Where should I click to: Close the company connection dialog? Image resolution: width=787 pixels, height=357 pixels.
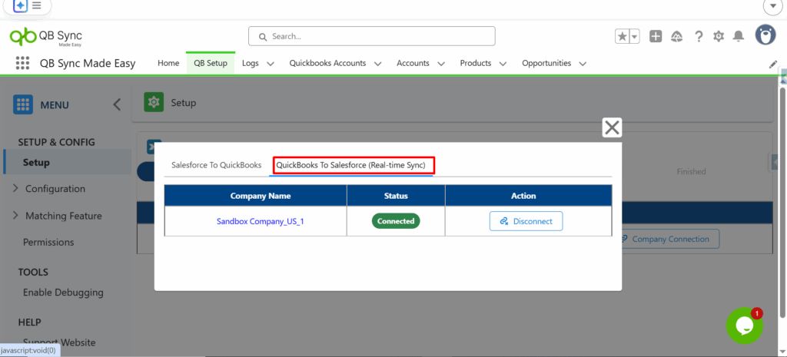point(612,127)
